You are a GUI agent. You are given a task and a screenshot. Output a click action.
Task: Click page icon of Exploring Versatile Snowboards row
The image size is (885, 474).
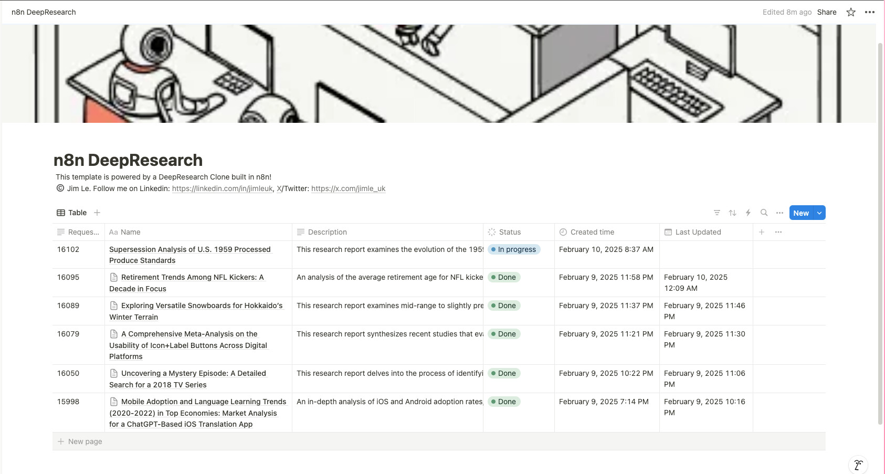pos(114,306)
